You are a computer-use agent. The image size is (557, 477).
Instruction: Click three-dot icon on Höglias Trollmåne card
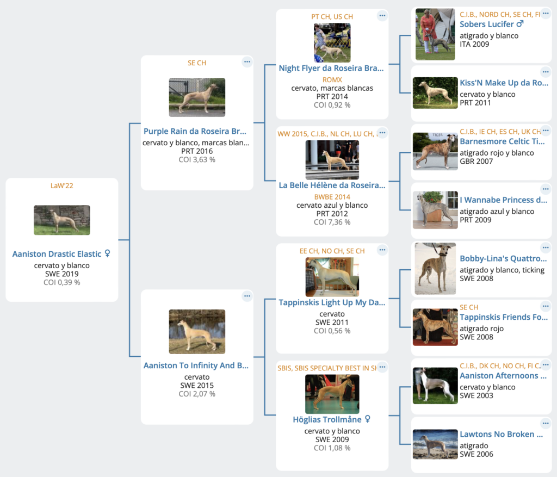pyautogui.click(x=382, y=367)
